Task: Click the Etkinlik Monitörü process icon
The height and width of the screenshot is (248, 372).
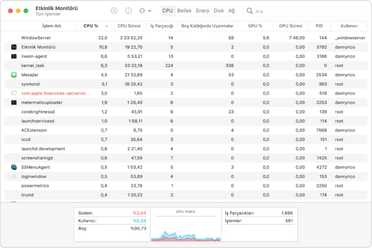Action: point(14,47)
